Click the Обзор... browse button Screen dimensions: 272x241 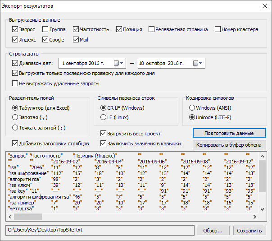[x=213, y=230]
